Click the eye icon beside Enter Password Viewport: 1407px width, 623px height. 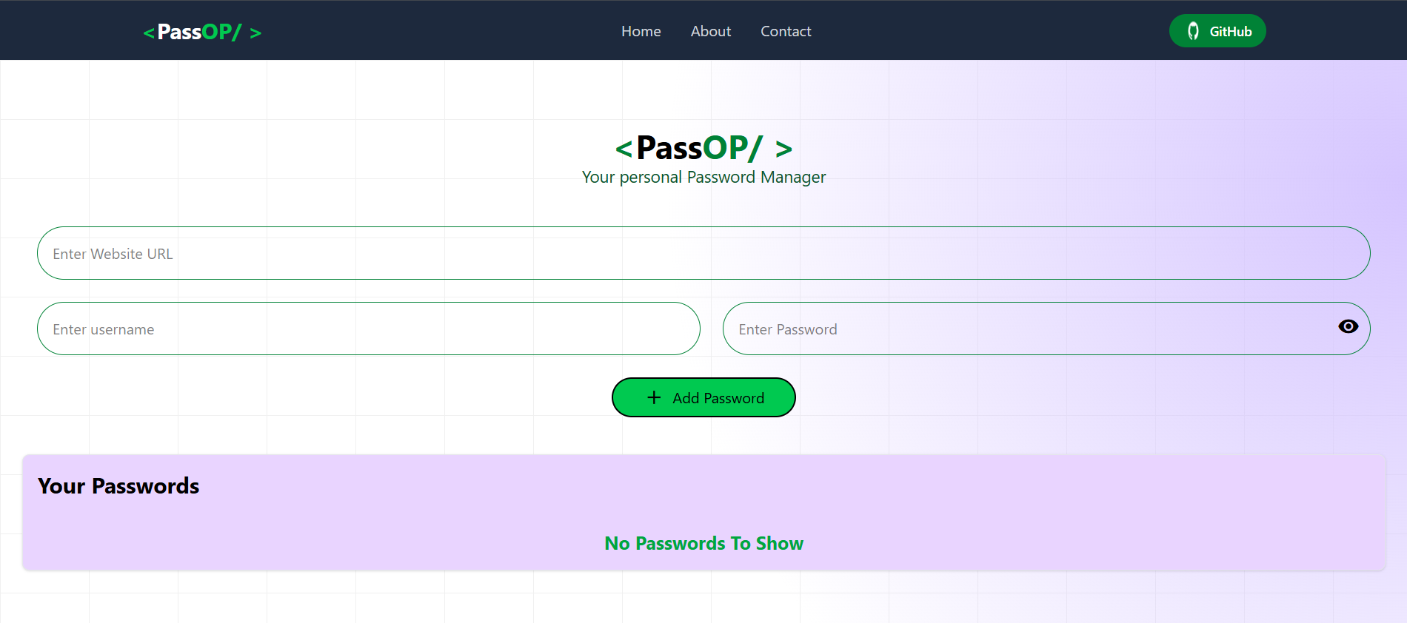point(1348,326)
